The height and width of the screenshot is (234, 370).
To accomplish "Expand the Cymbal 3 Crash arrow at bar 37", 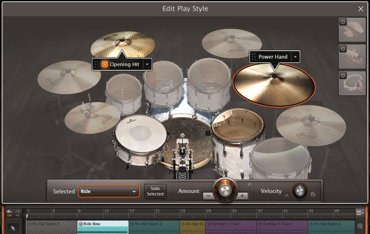I will (x=260, y=224).
